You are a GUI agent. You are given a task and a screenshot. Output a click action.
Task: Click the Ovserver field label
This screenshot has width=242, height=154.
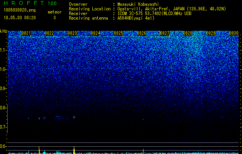pos(78,5)
